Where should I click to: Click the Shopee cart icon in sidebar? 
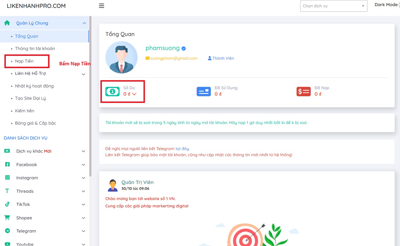7,218
